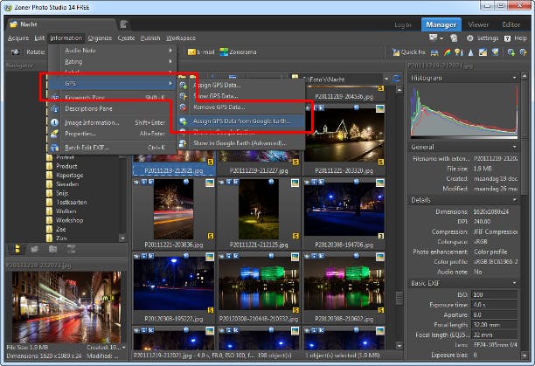Click the Log In button
Screen dimensions: 535x366
click(x=402, y=25)
